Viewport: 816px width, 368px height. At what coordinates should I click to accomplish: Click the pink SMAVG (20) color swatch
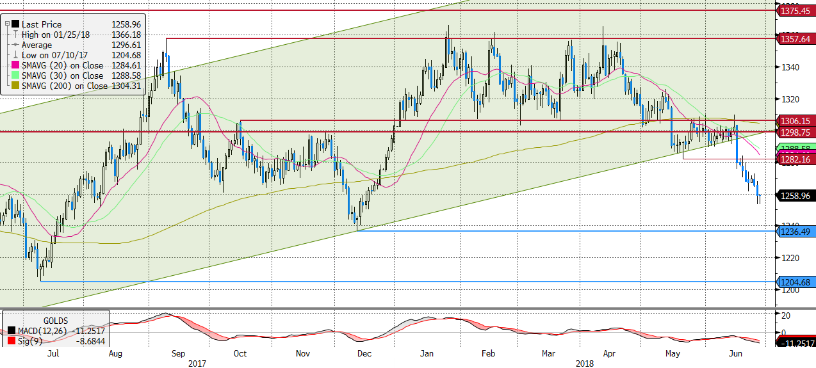[x=15, y=65]
